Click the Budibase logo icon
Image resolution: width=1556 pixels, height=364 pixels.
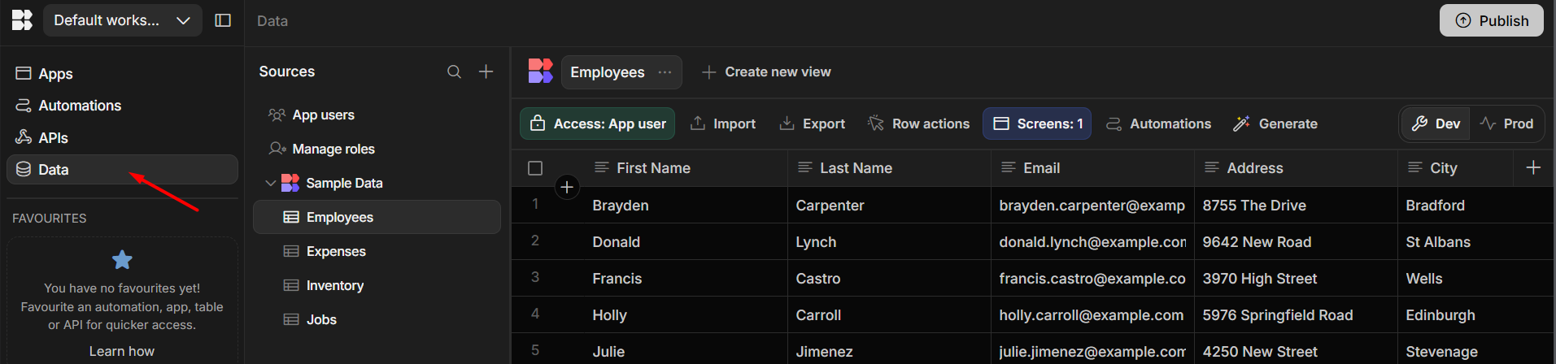tap(22, 20)
